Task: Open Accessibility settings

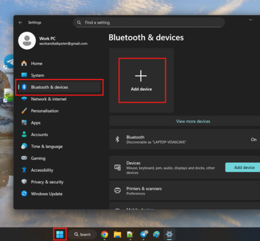Action: (x=59, y=170)
